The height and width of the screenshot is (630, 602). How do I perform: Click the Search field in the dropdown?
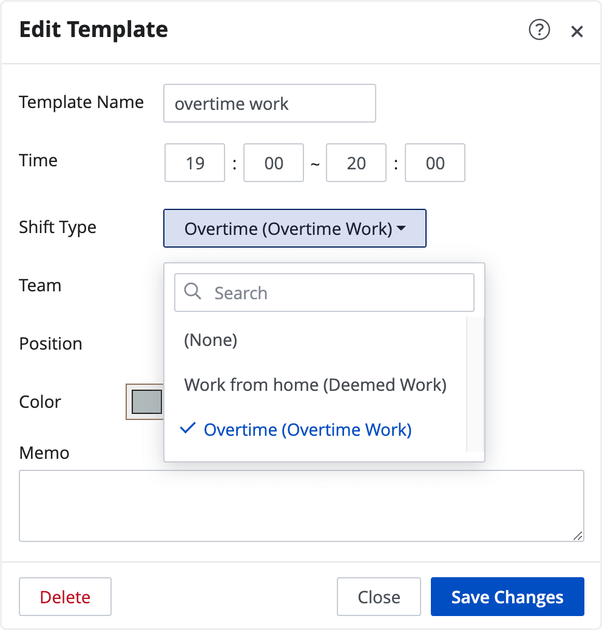tap(324, 293)
